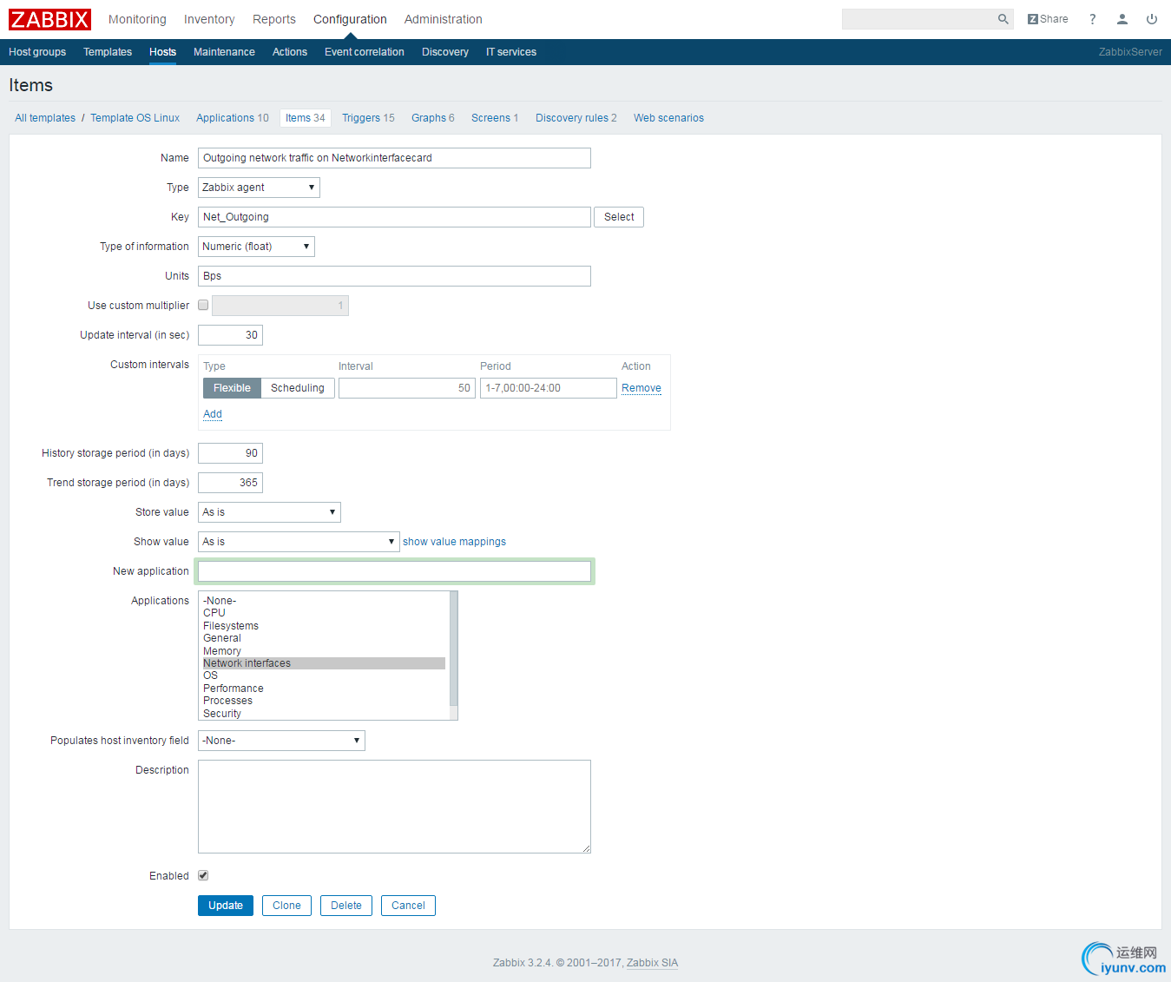Viewport: 1171px width, 982px height.
Task: Go to Event correlation submenu
Action: (x=365, y=52)
